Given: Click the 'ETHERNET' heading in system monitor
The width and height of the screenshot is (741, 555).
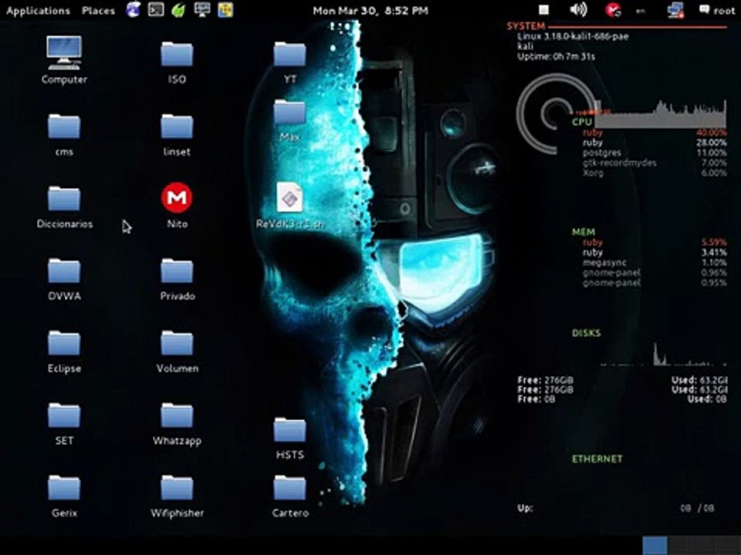Looking at the screenshot, I should 597,459.
